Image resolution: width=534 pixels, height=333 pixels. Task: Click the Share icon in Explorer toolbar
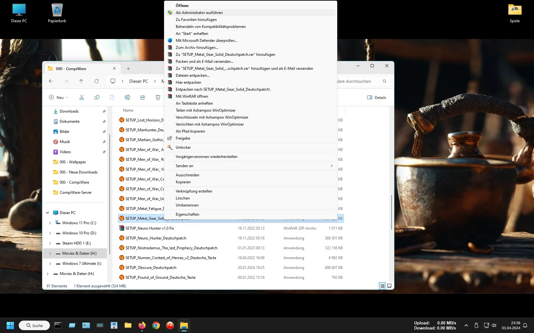[x=143, y=97]
